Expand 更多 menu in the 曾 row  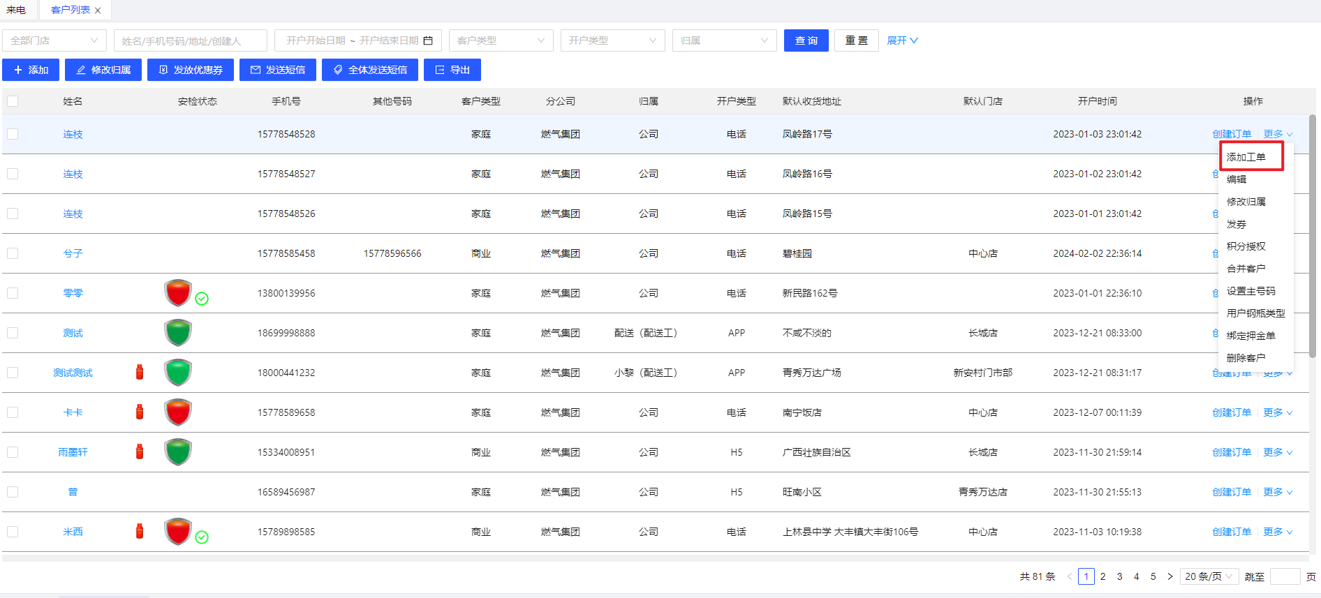point(1278,492)
